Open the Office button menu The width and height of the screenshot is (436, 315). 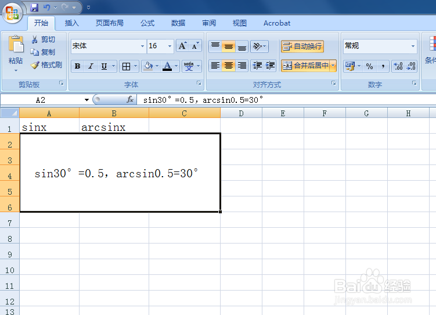pos(12,13)
